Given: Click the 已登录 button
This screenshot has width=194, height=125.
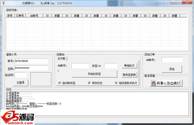Looking at the screenshot, I should 21,83.
